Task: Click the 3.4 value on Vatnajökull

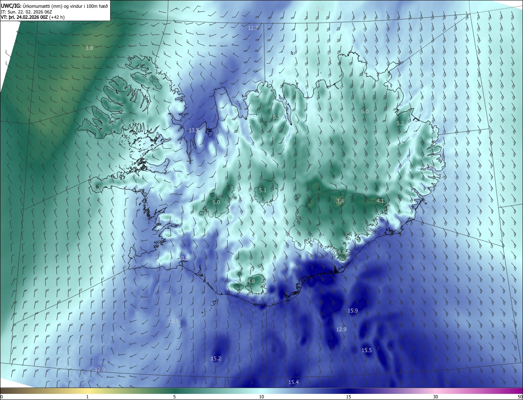Action: click(340, 201)
